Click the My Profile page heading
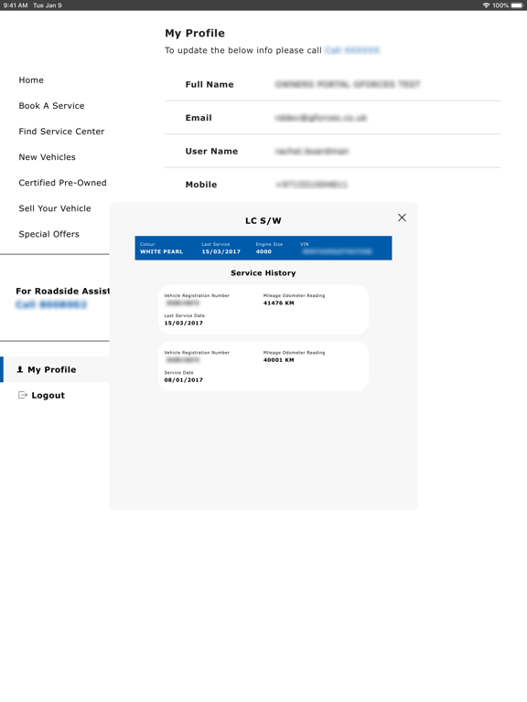This screenshot has width=527, height=702. 195,33
